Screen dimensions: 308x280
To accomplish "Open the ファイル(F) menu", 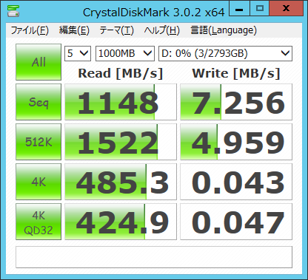I will click(30, 30).
